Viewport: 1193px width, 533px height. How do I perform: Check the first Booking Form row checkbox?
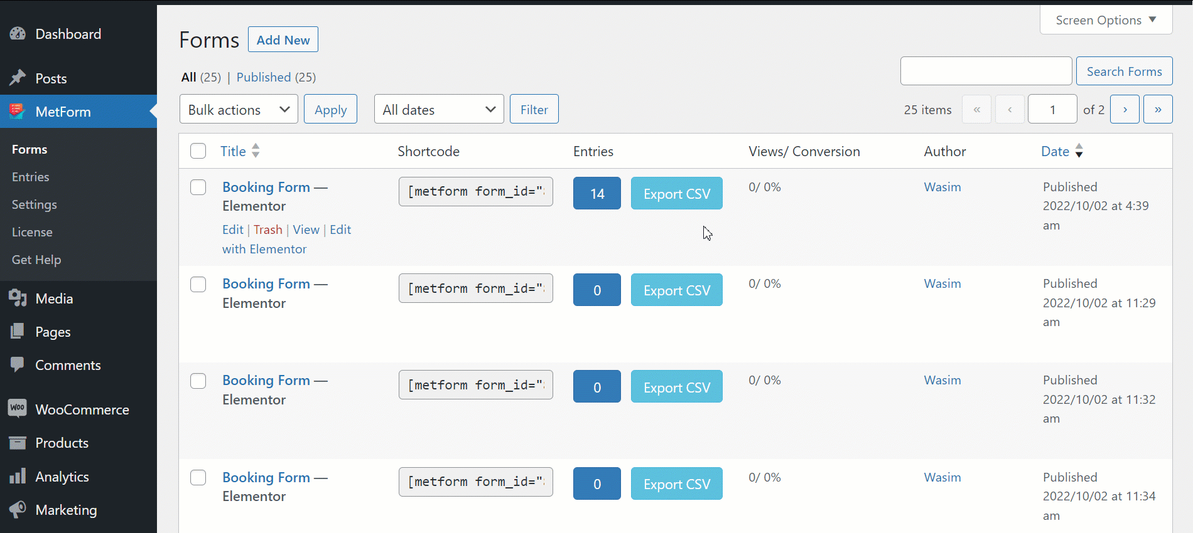tap(198, 187)
